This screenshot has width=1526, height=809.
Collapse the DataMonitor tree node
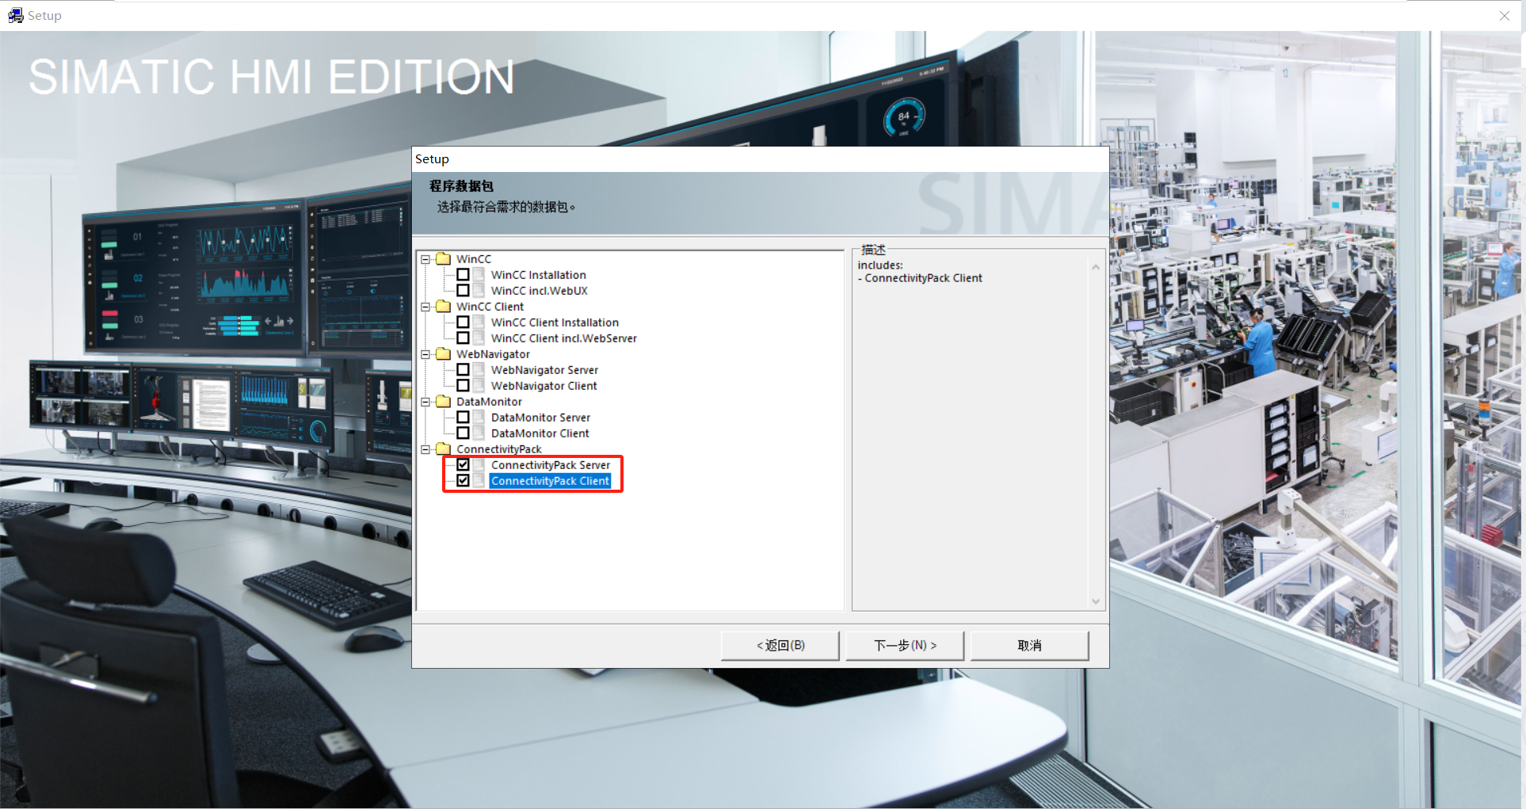click(425, 402)
